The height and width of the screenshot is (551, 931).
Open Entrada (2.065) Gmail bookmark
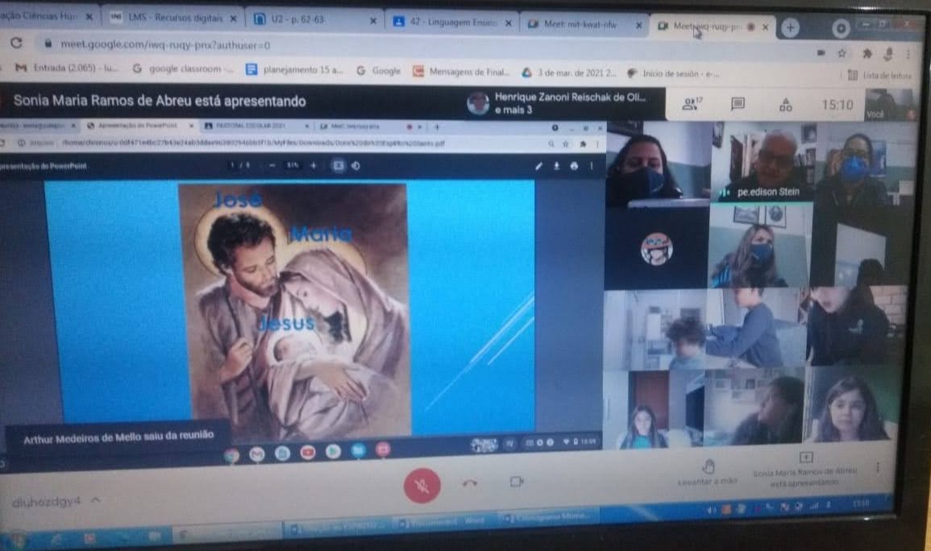pyautogui.click(x=66, y=68)
